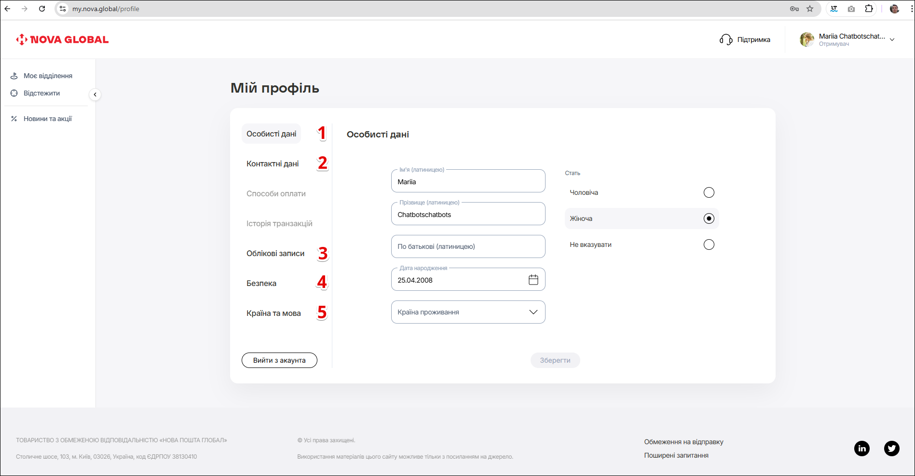Bookmark this page with star icon
This screenshot has height=476, width=915.
(810, 9)
